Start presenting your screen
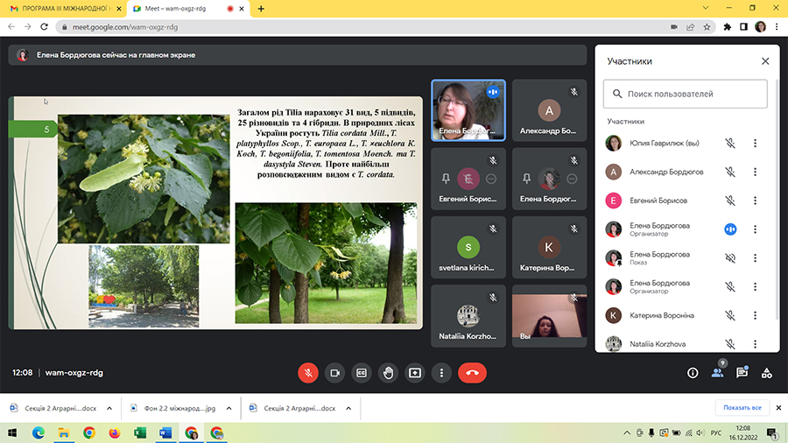The image size is (788, 443). click(415, 372)
